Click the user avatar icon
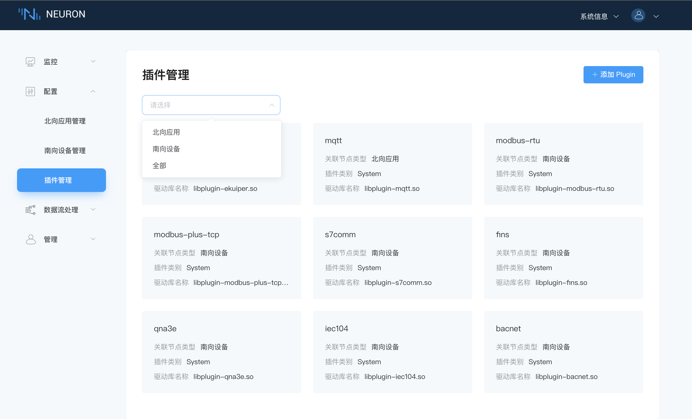This screenshot has width=692, height=419. pos(638,15)
